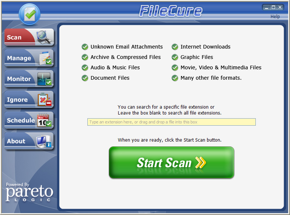Click the computer info icon on About

(44, 141)
